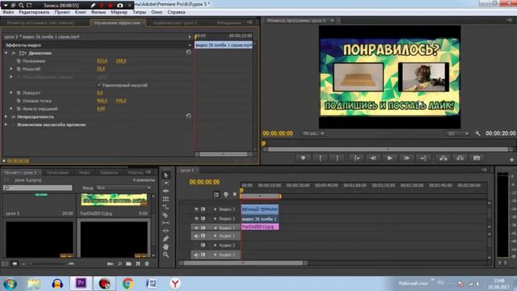The height and width of the screenshot is (291, 517).
Task: Toggle Video 1 track eye visibility
Action: click(196, 228)
